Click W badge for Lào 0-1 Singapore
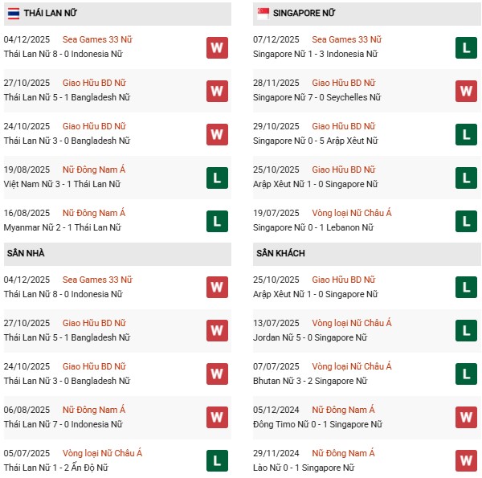 click(466, 460)
